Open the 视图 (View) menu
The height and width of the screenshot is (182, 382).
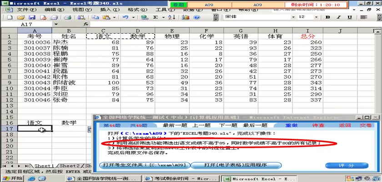(82, 10)
